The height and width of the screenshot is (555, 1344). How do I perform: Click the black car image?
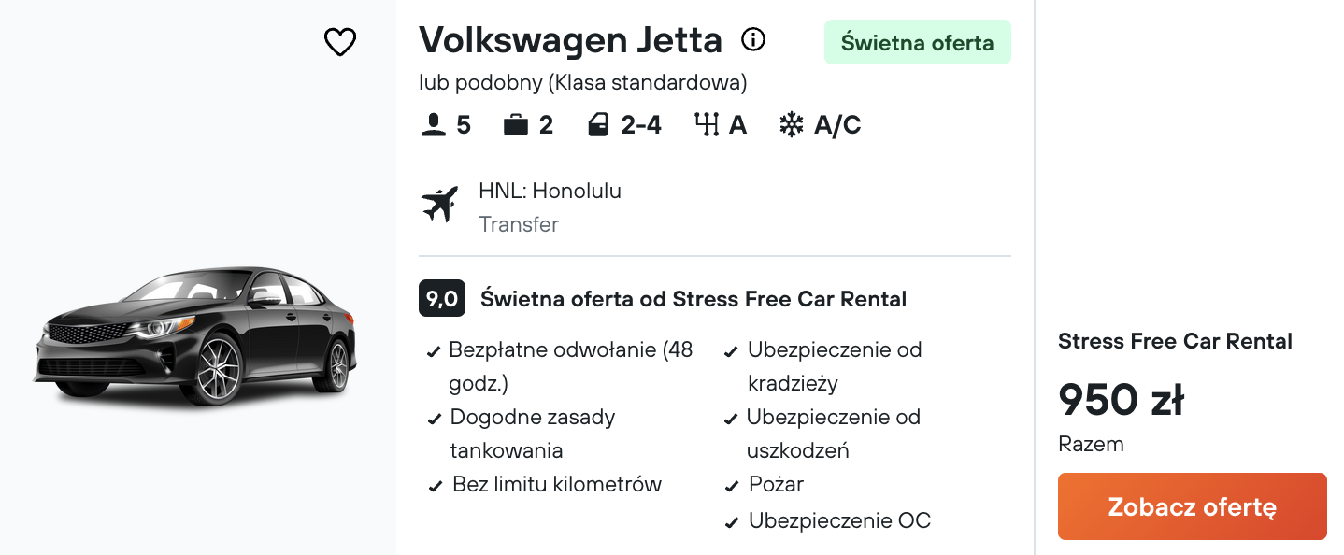197,334
